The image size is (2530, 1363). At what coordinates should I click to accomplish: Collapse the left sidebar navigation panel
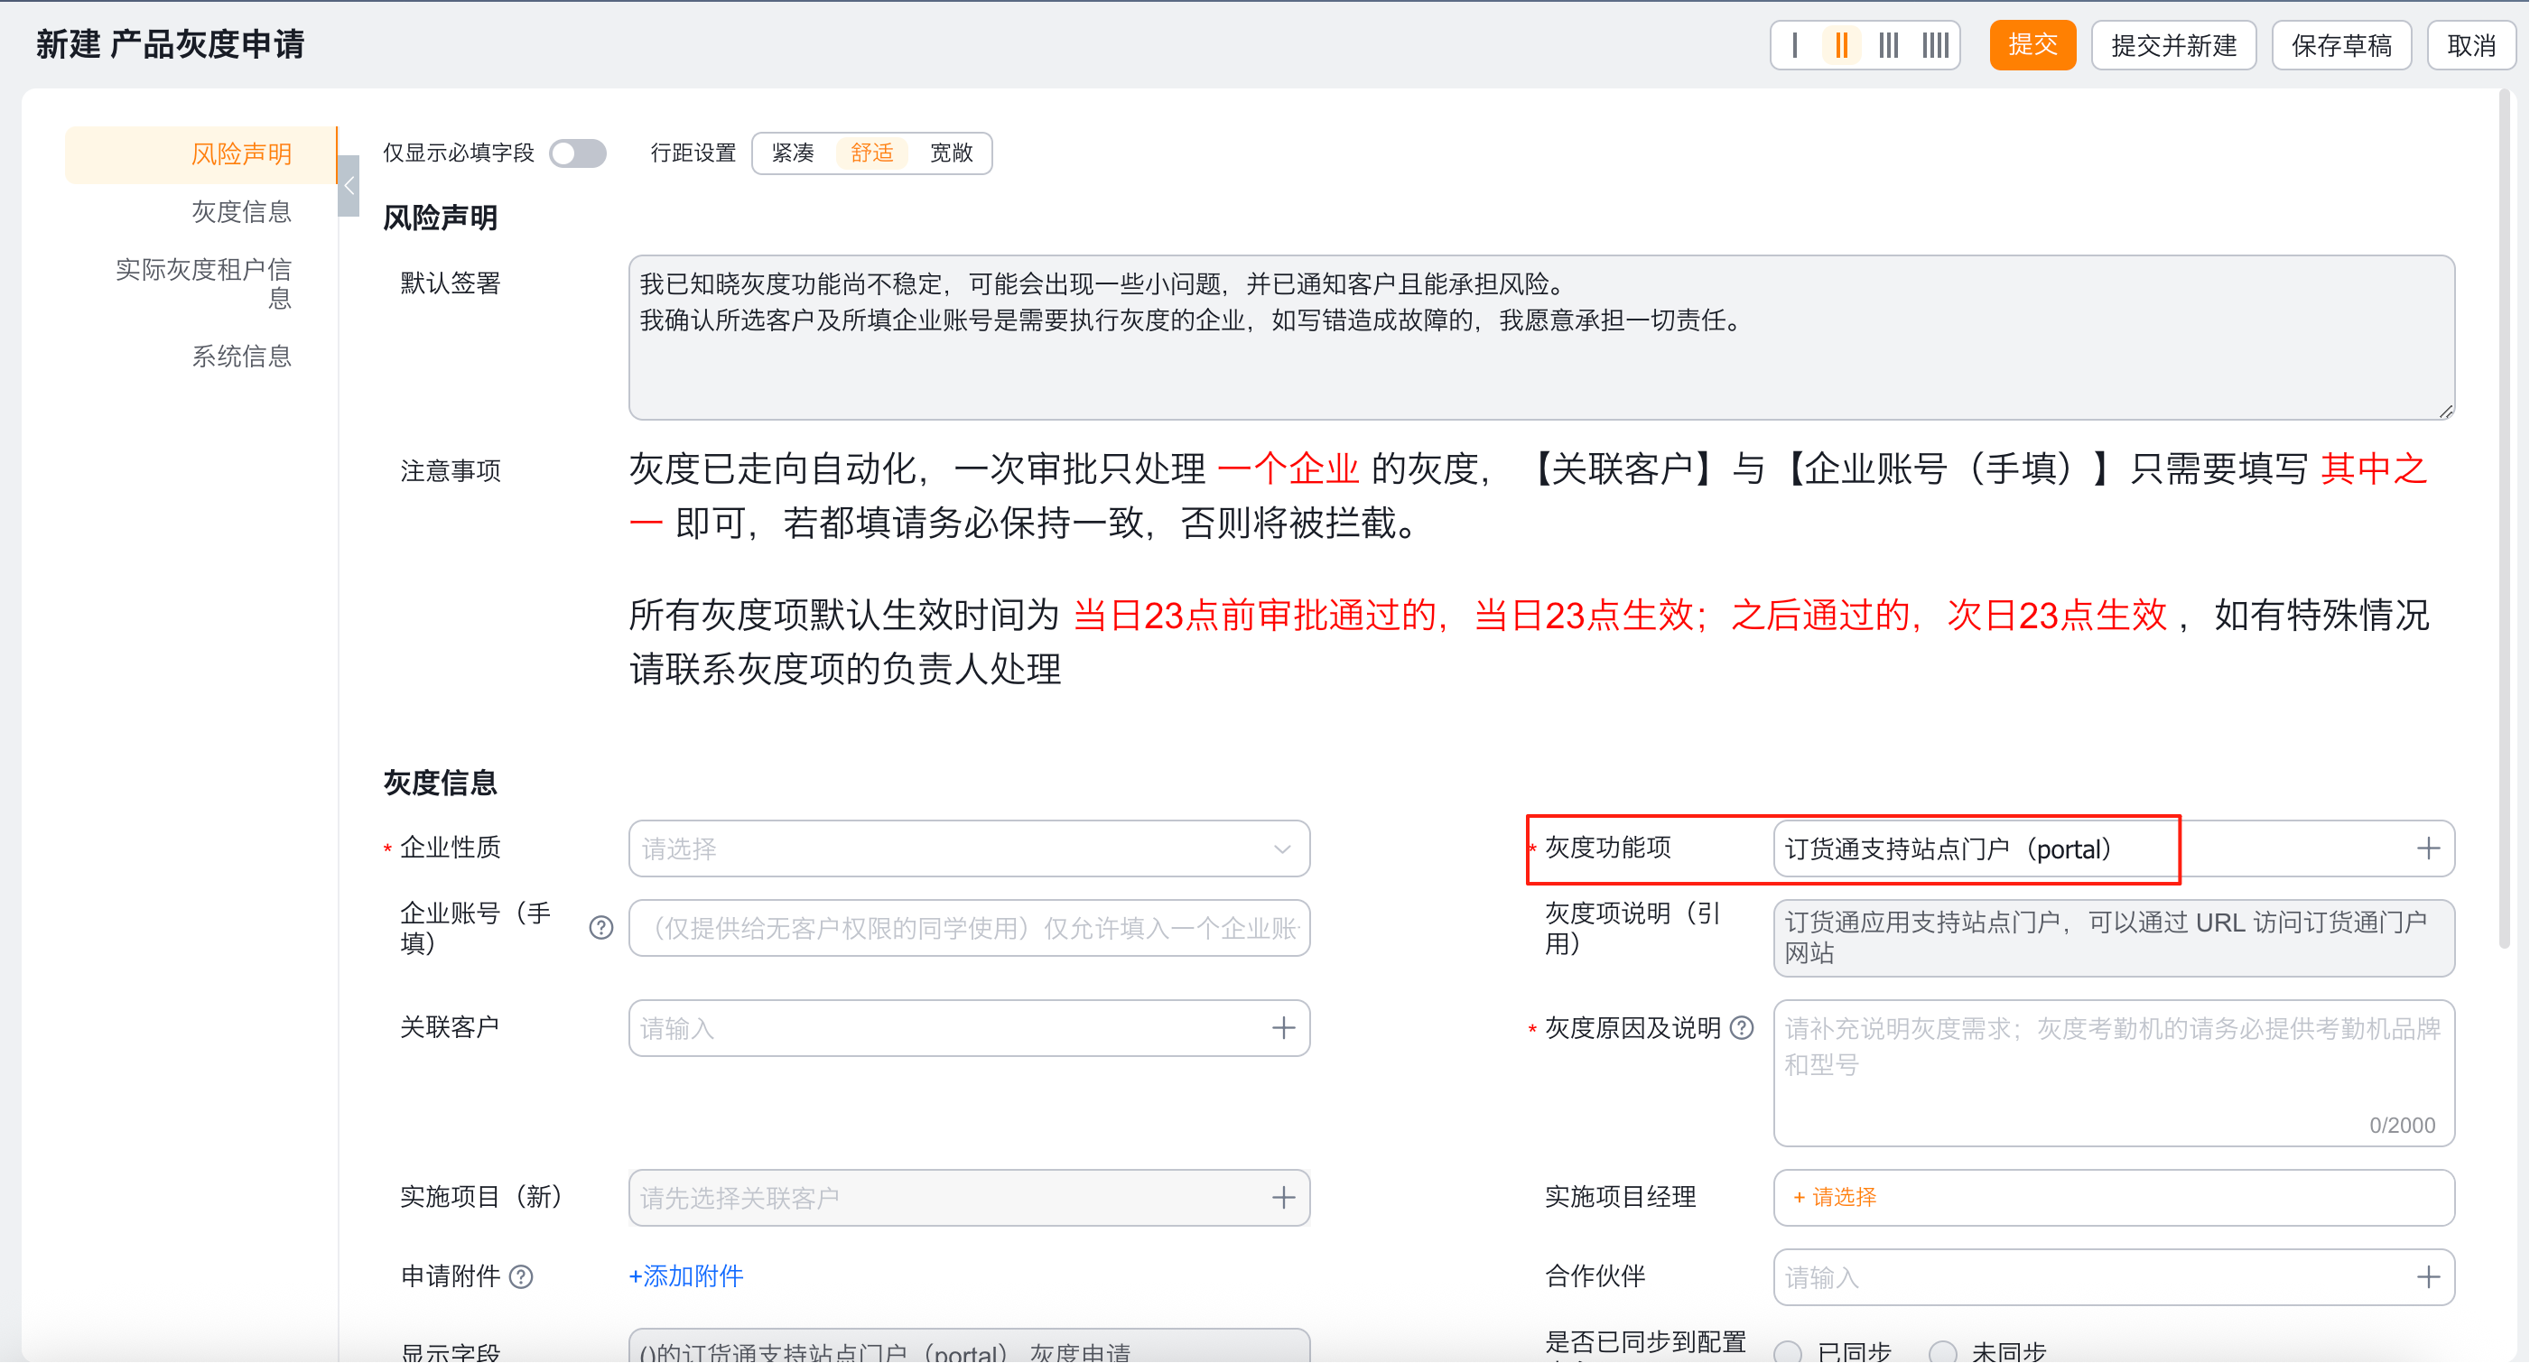[349, 186]
